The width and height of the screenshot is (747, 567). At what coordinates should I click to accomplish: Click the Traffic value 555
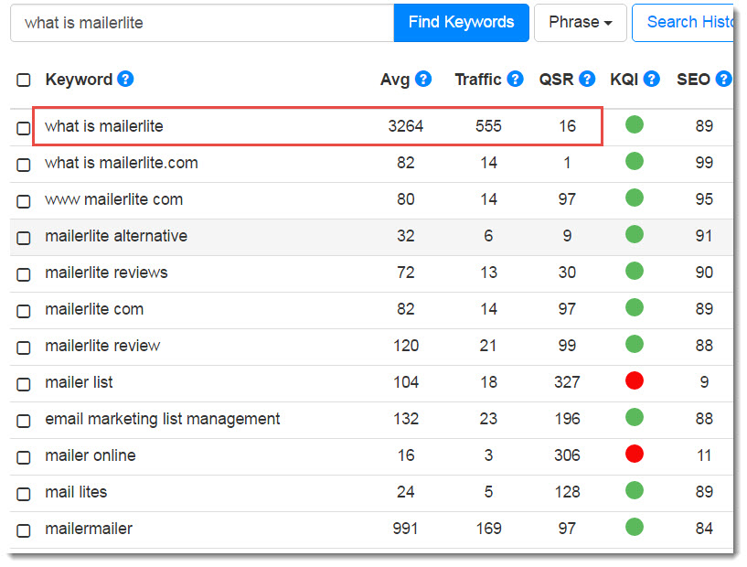(x=488, y=126)
